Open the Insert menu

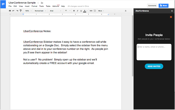(x=27, y=6)
